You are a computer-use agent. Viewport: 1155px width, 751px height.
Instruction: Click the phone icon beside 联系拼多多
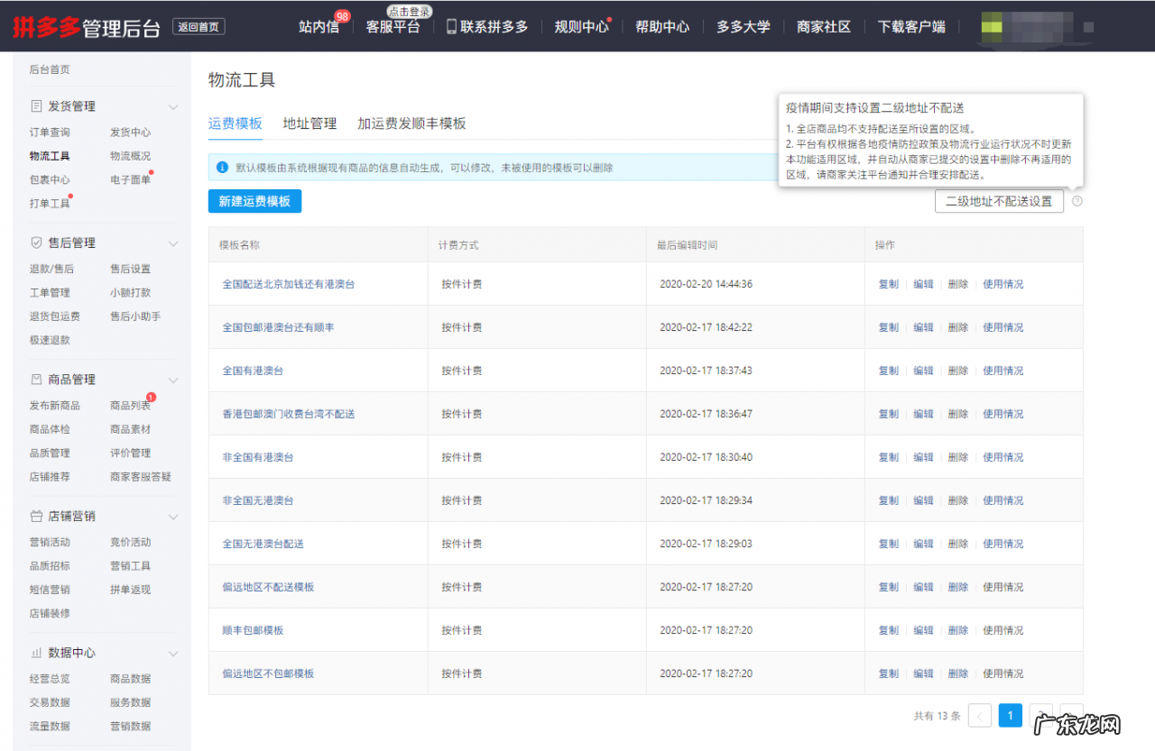(451, 27)
